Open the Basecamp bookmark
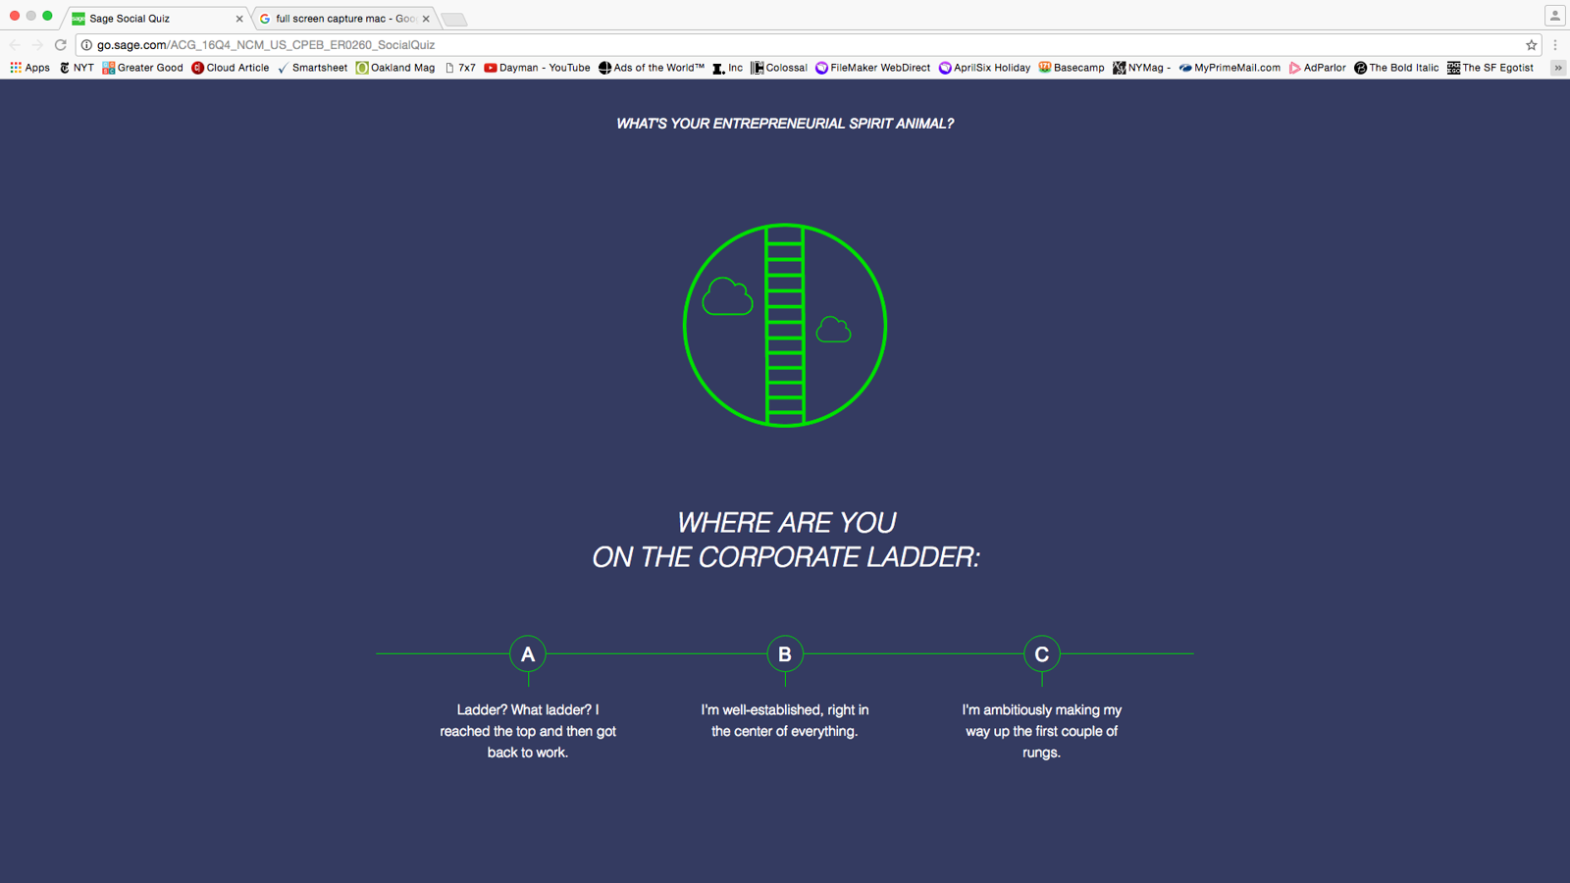Image resolution: width=1570 pixels, height=883 pixels. pos(1072,68)
